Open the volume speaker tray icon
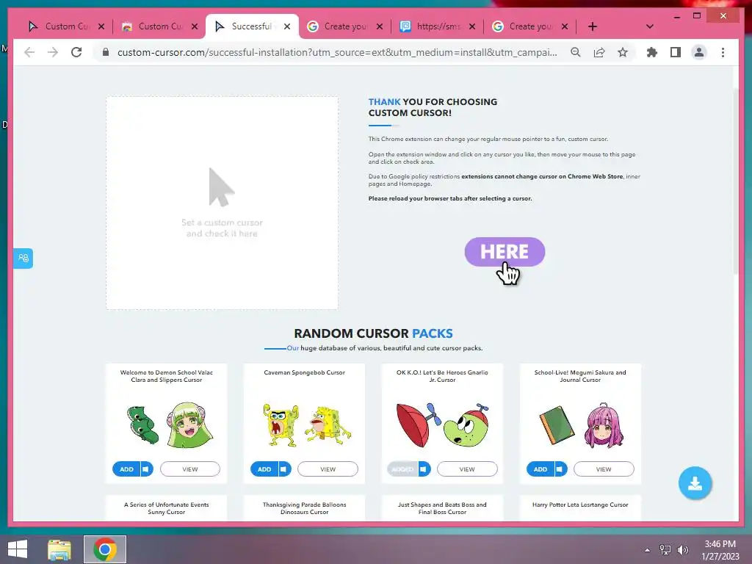 pos(682,550)
